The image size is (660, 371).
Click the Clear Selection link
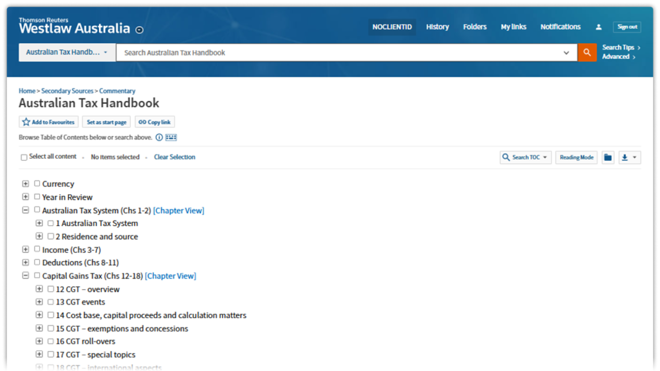tap(174, 157)
